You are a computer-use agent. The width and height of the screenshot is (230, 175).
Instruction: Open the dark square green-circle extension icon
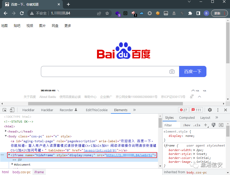pos(125,13)
